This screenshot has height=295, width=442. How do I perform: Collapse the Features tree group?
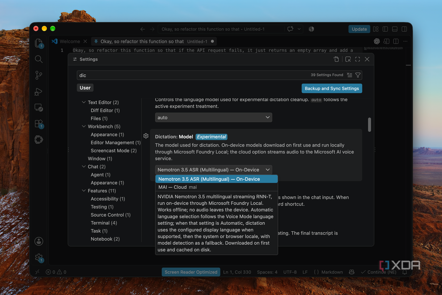pos(84,191)
